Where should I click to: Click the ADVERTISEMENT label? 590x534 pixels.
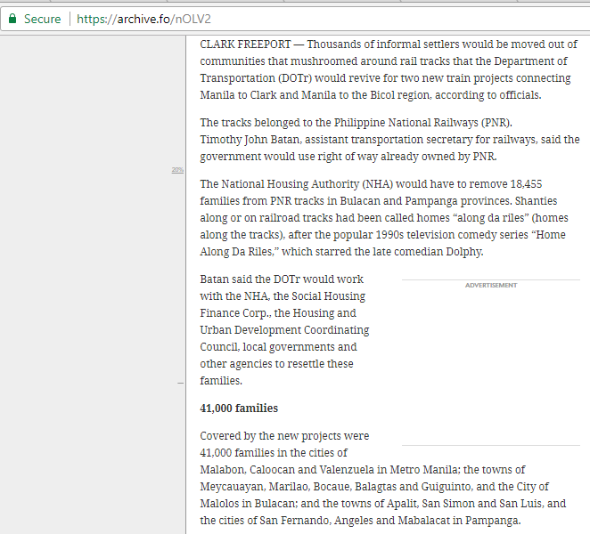coord(490,286)
